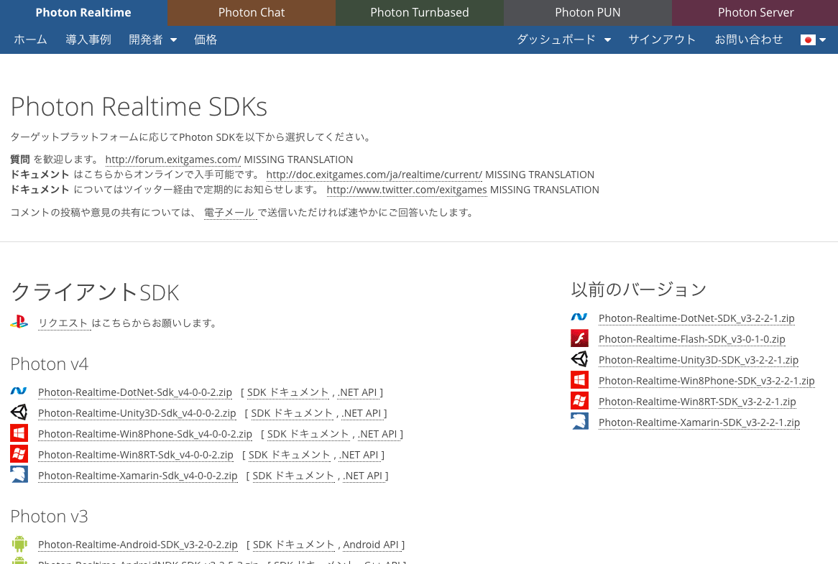Click the Android icon next to Android-SDK_v3-2-0-2.zip
This screenshot has width=838, height=564.
19,544
